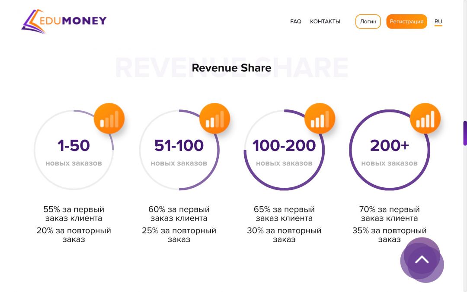Select the 51-100 новых заказов circle
Viewport: 467px width, 292px height.
tap(179, 150)
